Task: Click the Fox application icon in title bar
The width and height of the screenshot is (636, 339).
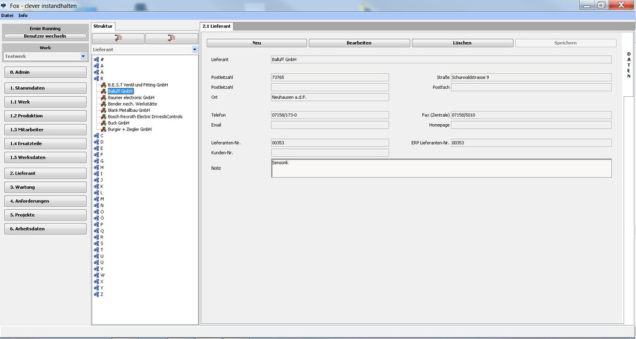Action: (4, 5)
